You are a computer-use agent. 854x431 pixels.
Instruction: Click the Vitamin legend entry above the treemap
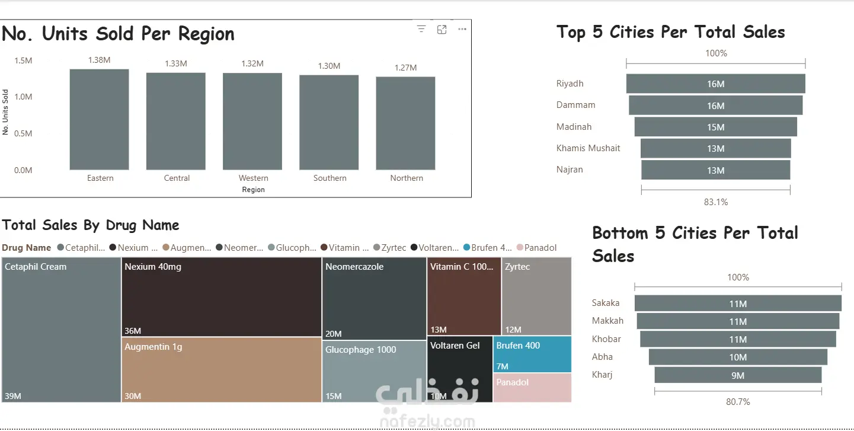[345, 248]
